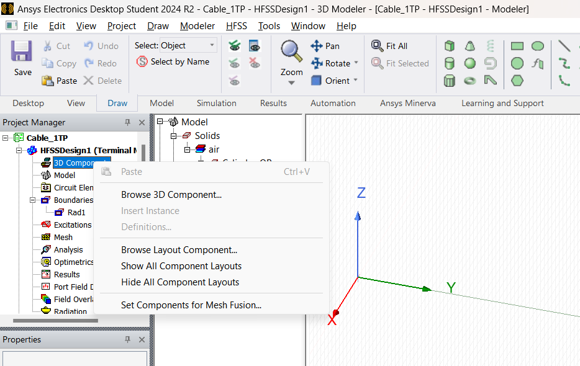Click the Fit All icon
Image resolution: width=580 pixels, height=366 pixels.
coord(378,46)
